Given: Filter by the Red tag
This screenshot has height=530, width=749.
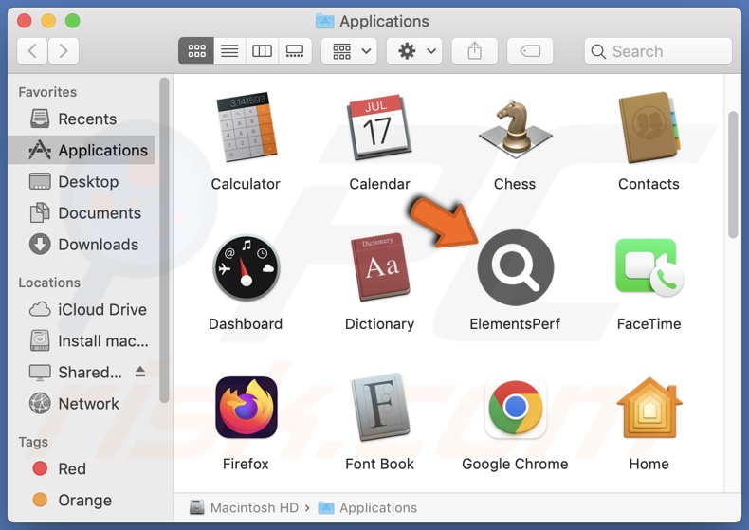Looking at the screenshot, I should (x=82, y=468).
